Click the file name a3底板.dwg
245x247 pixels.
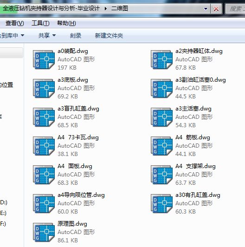point(73,80)
